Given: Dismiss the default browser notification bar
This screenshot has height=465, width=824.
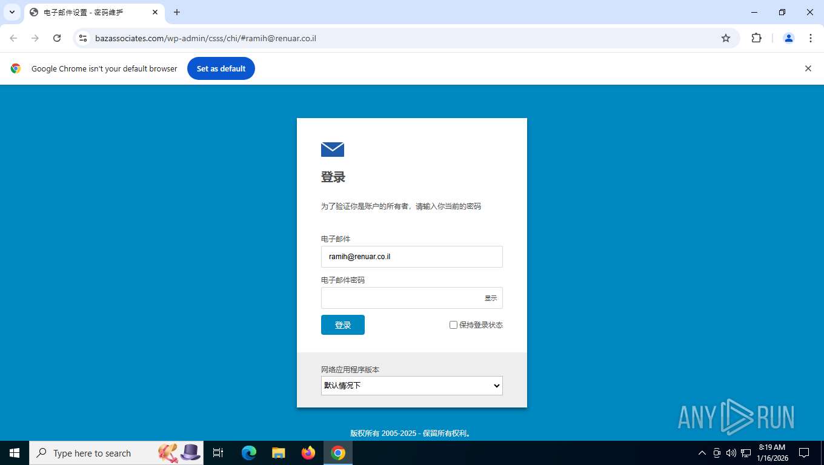Looking at the screenshot, I should [x=808, y=68].
